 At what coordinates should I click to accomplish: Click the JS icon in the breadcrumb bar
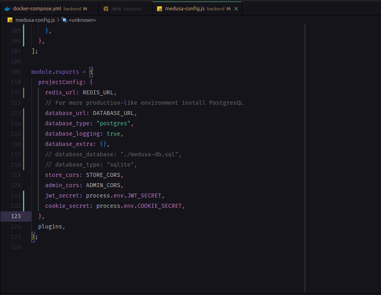click(x=10, y=20)
